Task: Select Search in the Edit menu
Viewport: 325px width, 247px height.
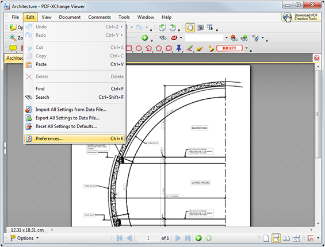Action: tap(74, 97)
